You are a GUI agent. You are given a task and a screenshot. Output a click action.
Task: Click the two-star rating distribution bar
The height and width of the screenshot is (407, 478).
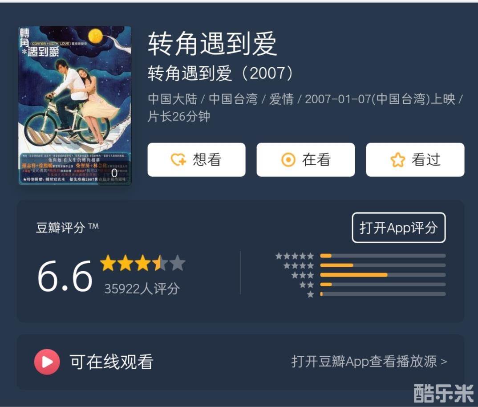pyautogui.click(x=383, y=285)
